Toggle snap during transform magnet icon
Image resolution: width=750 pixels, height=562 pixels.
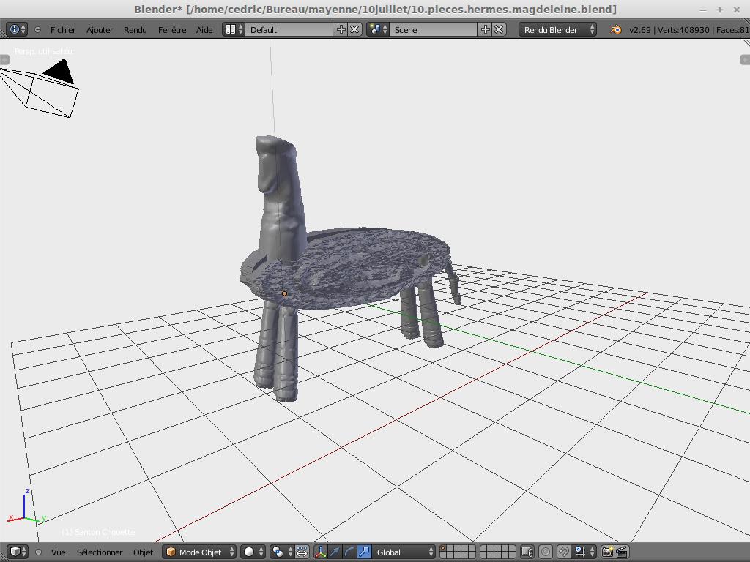[x=563, y=552]
